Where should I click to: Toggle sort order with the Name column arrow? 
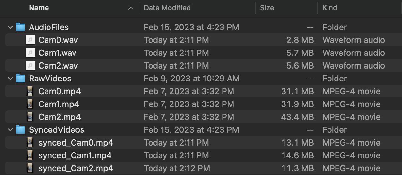pyautogui.click(x=131, y=8)
